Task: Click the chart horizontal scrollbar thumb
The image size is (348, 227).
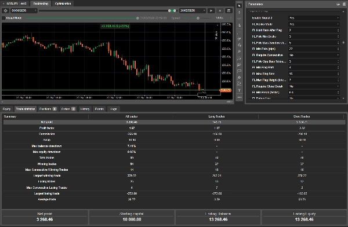Action: tap(229, 102)
